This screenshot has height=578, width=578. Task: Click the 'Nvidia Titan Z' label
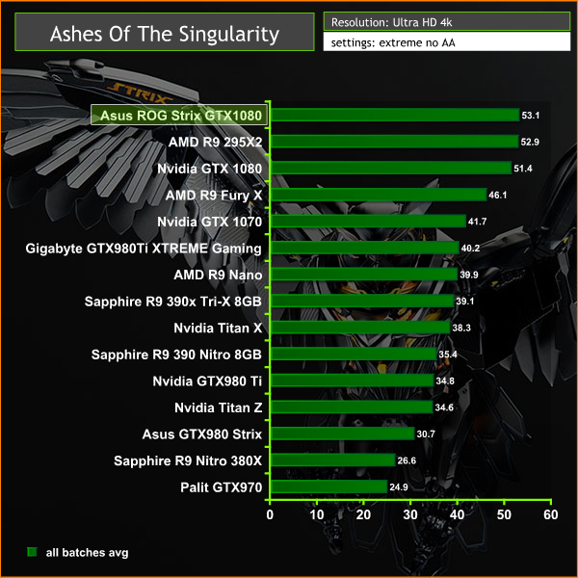click(x=219, y=407)
